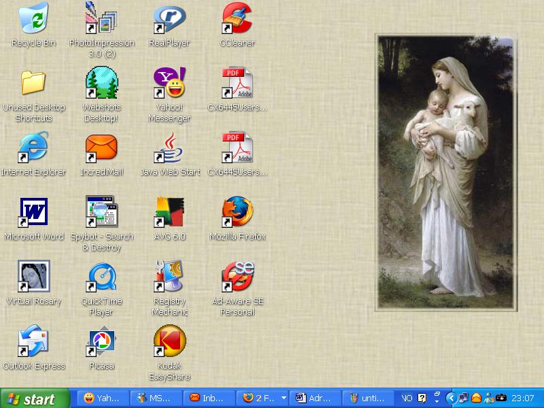
Task: Switch to the untitled taskbar window
Action: pyautogui.click(x=369, y=398)
